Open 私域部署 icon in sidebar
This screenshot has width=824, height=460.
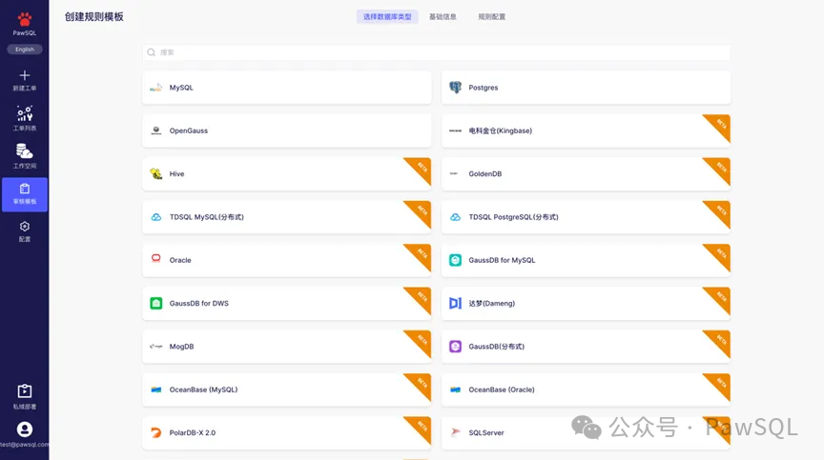pos(24,390)
